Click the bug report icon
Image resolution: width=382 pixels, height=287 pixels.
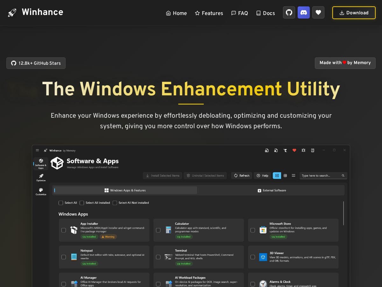point(304,150)
